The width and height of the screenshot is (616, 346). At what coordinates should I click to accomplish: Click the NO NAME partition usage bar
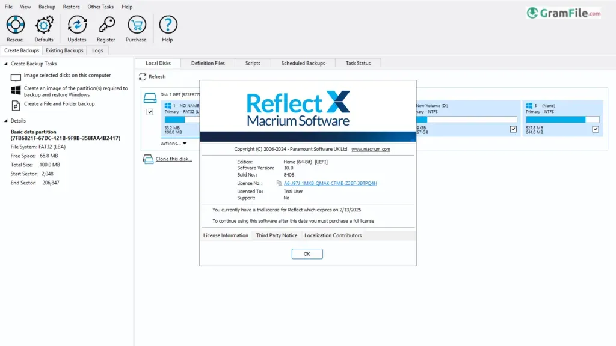pos(182,120)
